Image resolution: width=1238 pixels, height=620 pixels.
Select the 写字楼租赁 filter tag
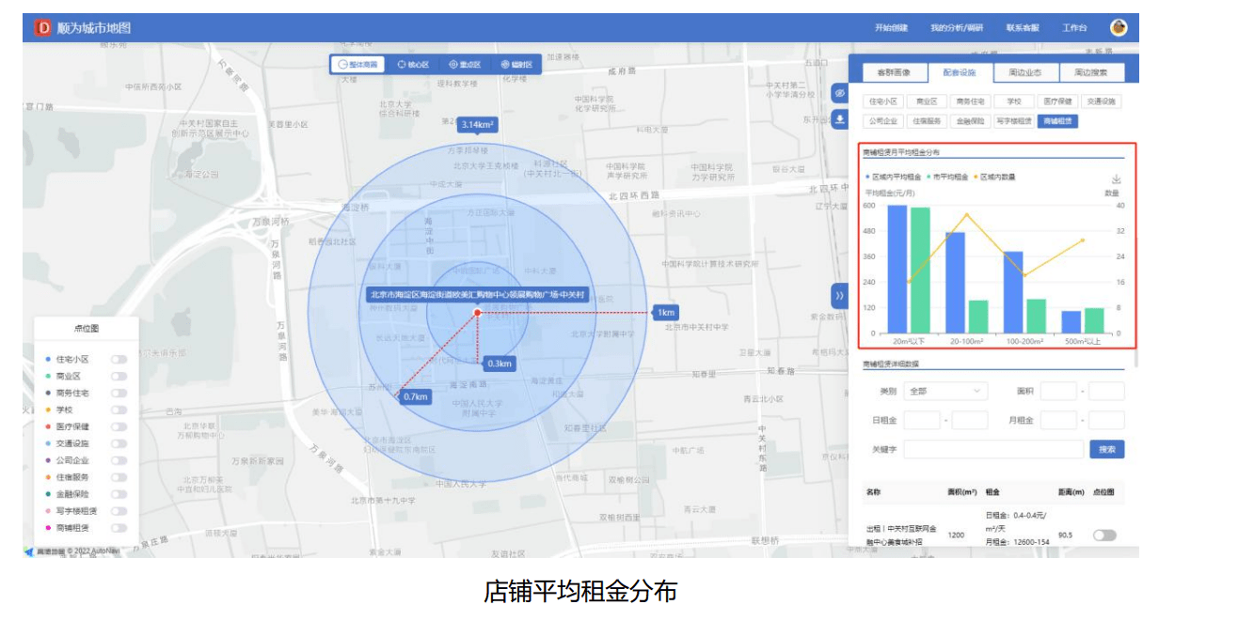[1013, 121]
